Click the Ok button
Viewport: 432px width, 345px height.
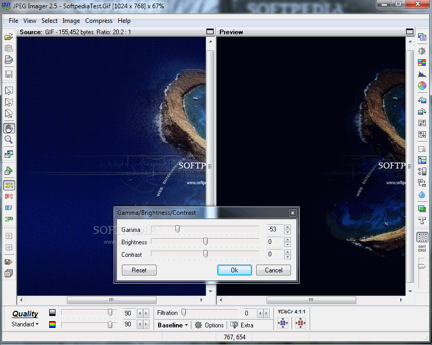(x=234, y=270)
